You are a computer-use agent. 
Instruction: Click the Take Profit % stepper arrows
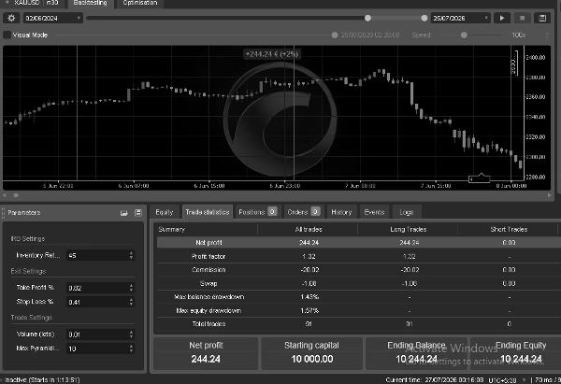coord(131,288)
